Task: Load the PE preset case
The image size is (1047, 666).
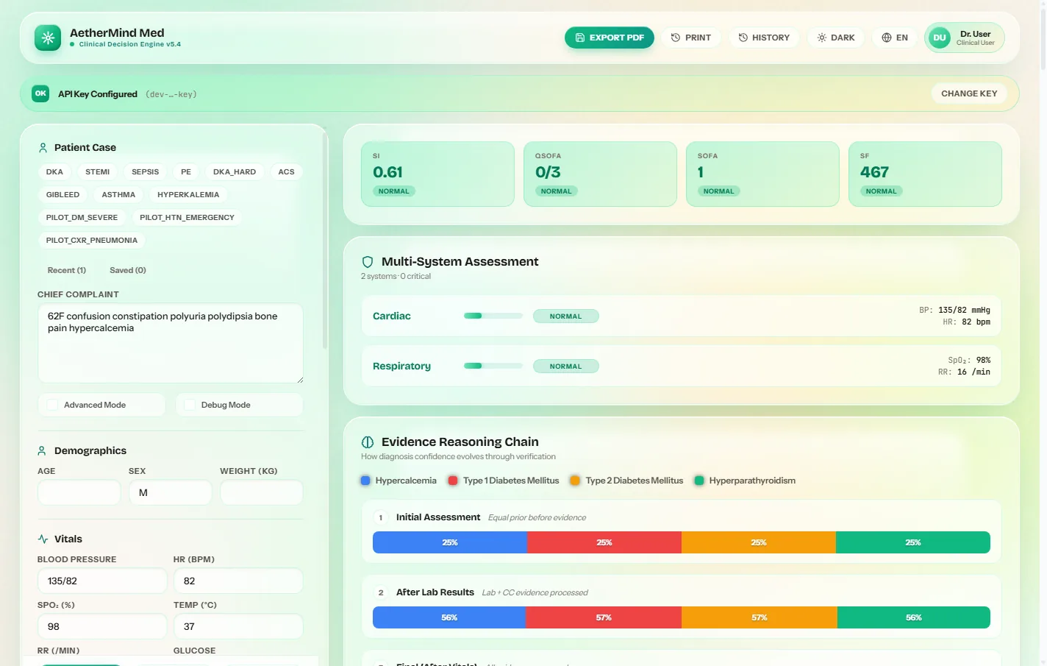Action: coord(186,172)
